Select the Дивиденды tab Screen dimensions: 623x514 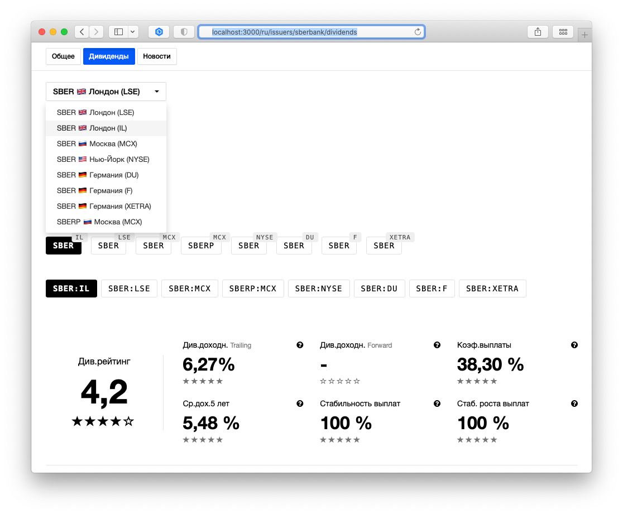(109, 56)
